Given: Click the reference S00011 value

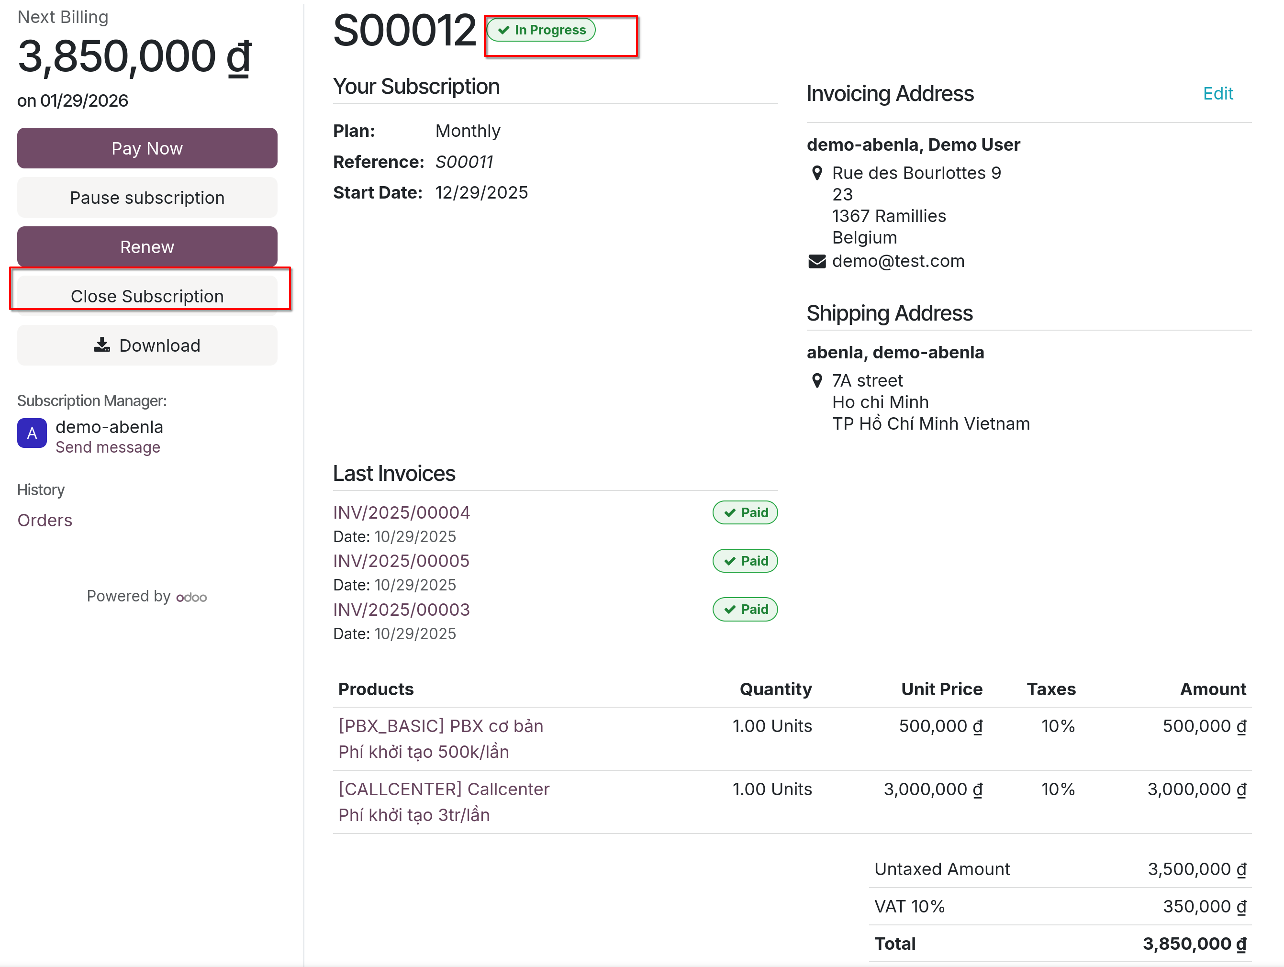Looking at the screenshot, I should [464, 162].
